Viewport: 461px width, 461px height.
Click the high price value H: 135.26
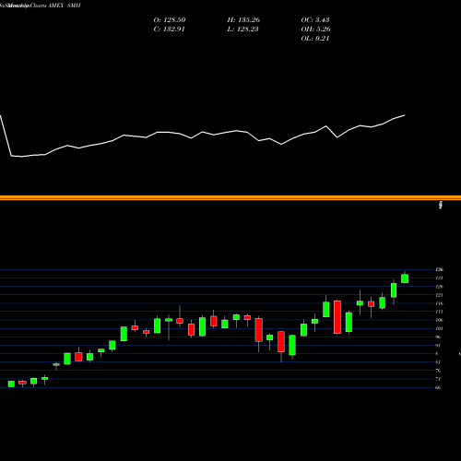coord(243,20)
